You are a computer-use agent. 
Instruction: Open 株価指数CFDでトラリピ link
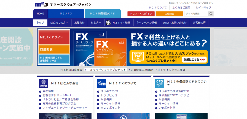coord(174,95)
